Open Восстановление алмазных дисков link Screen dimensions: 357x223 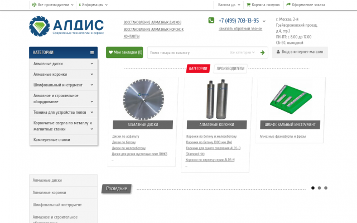tap(152, 22)
